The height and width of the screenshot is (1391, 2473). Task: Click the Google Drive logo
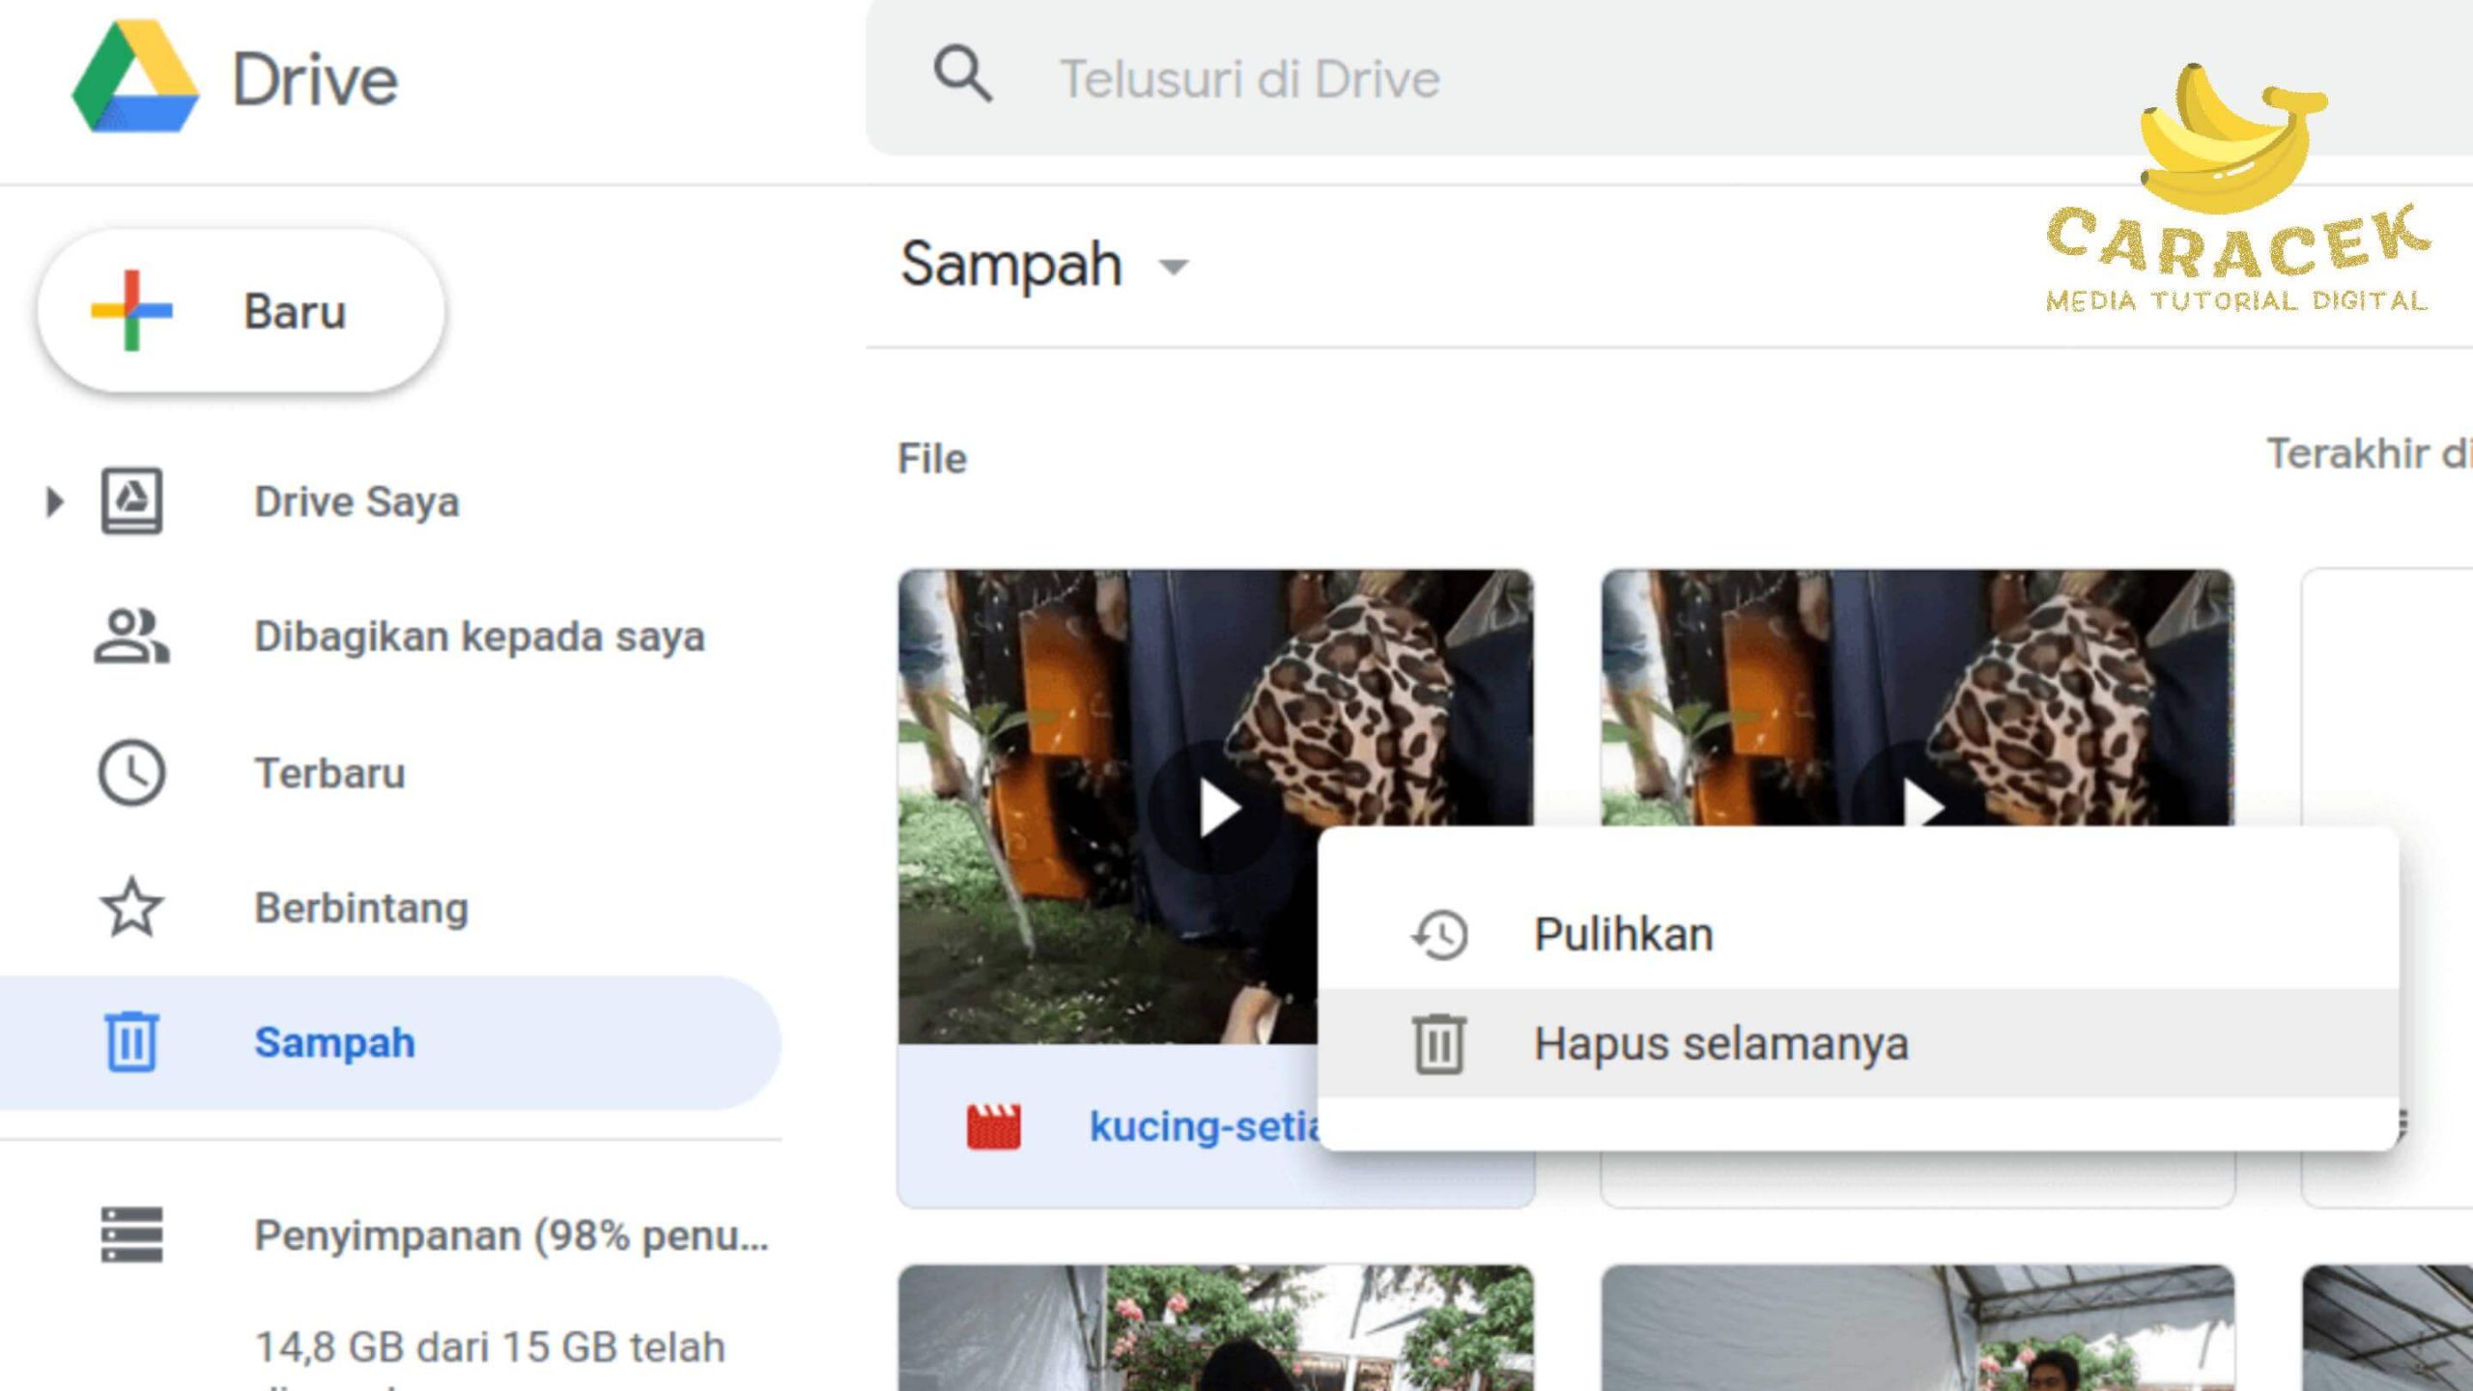136,77
